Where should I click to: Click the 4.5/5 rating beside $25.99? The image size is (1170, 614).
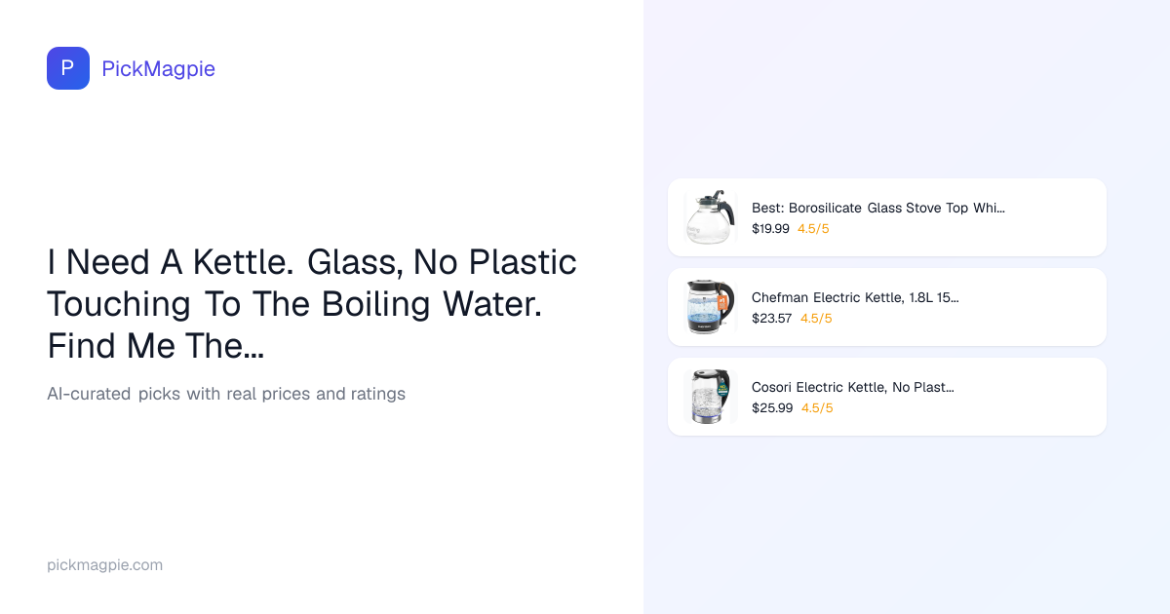click(817, 408)
